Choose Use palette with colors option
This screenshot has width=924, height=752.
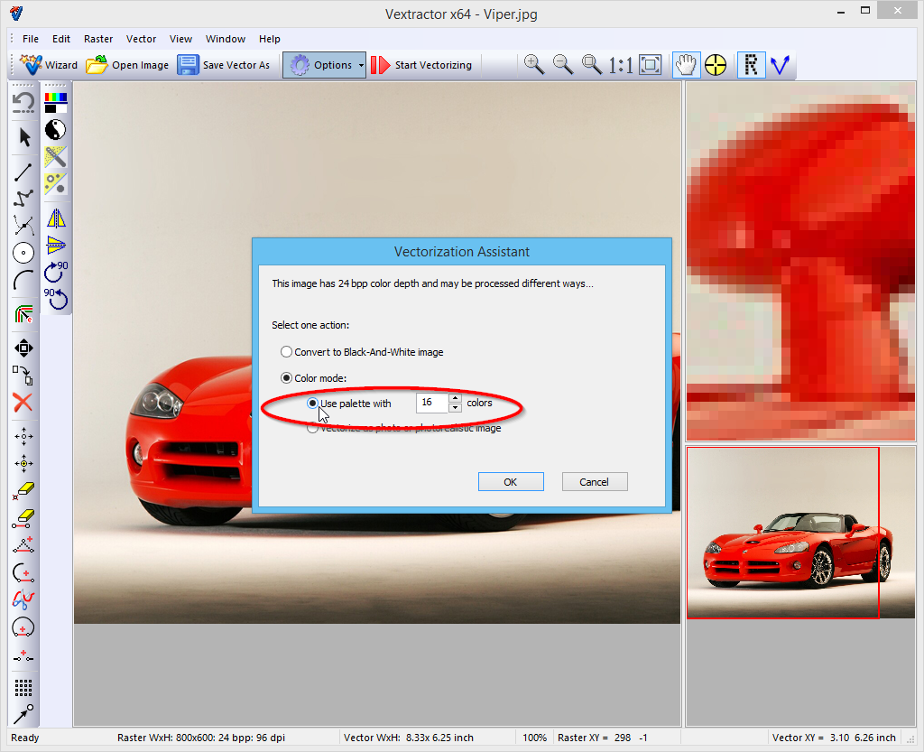[313, 404]
